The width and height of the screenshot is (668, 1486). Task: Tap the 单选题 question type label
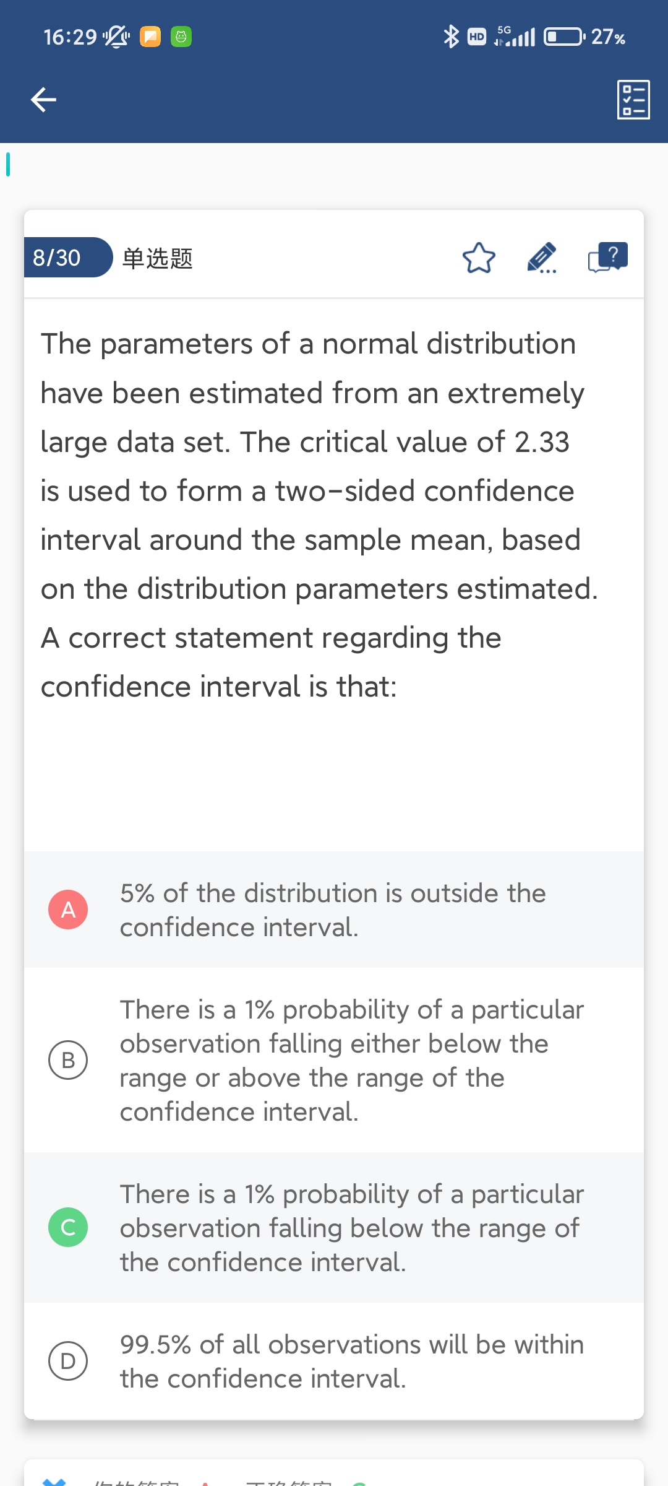pos(158,258)
